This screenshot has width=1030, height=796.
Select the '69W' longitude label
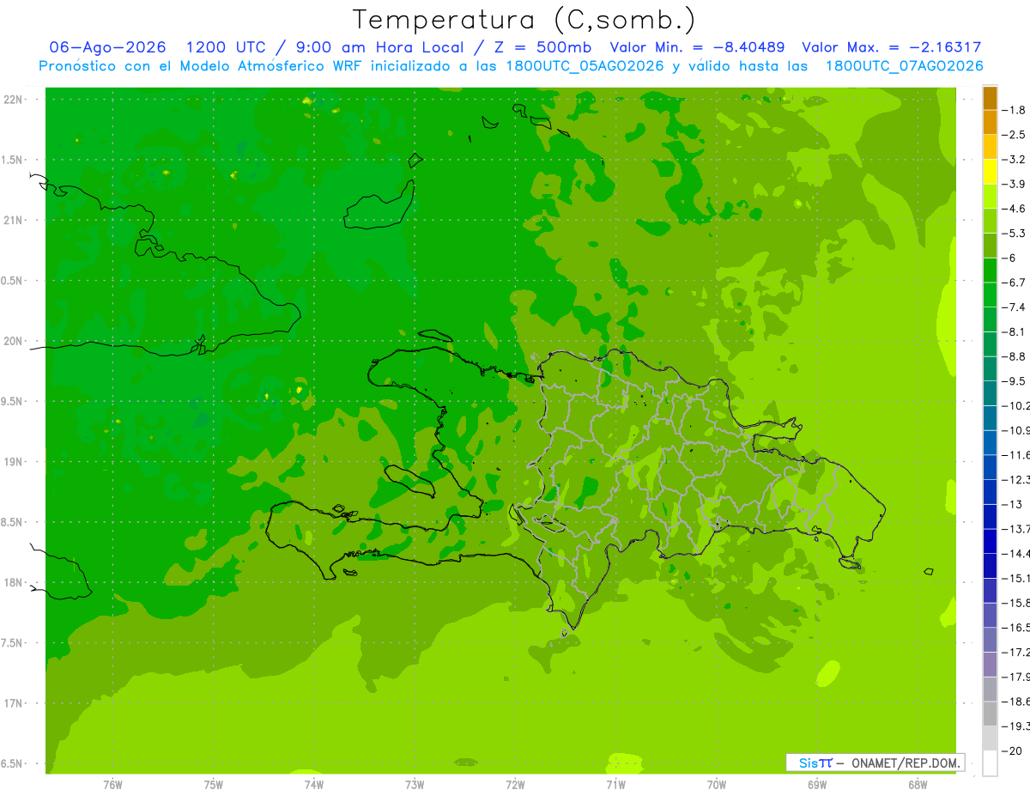pos(817,785)
